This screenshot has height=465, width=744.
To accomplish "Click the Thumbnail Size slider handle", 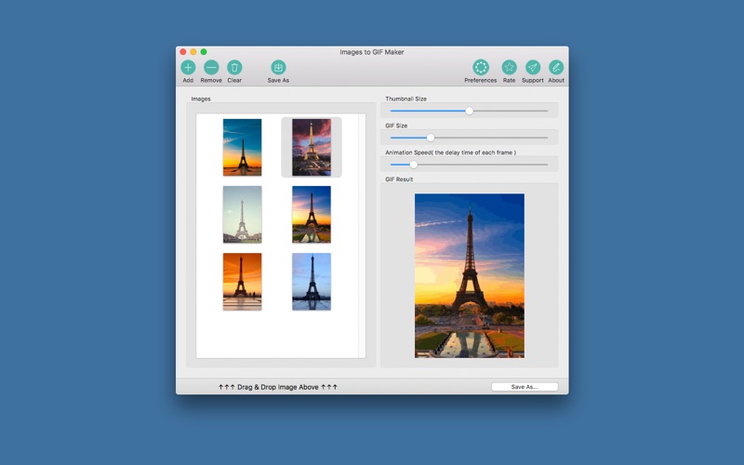I will [x=470, y=111].
